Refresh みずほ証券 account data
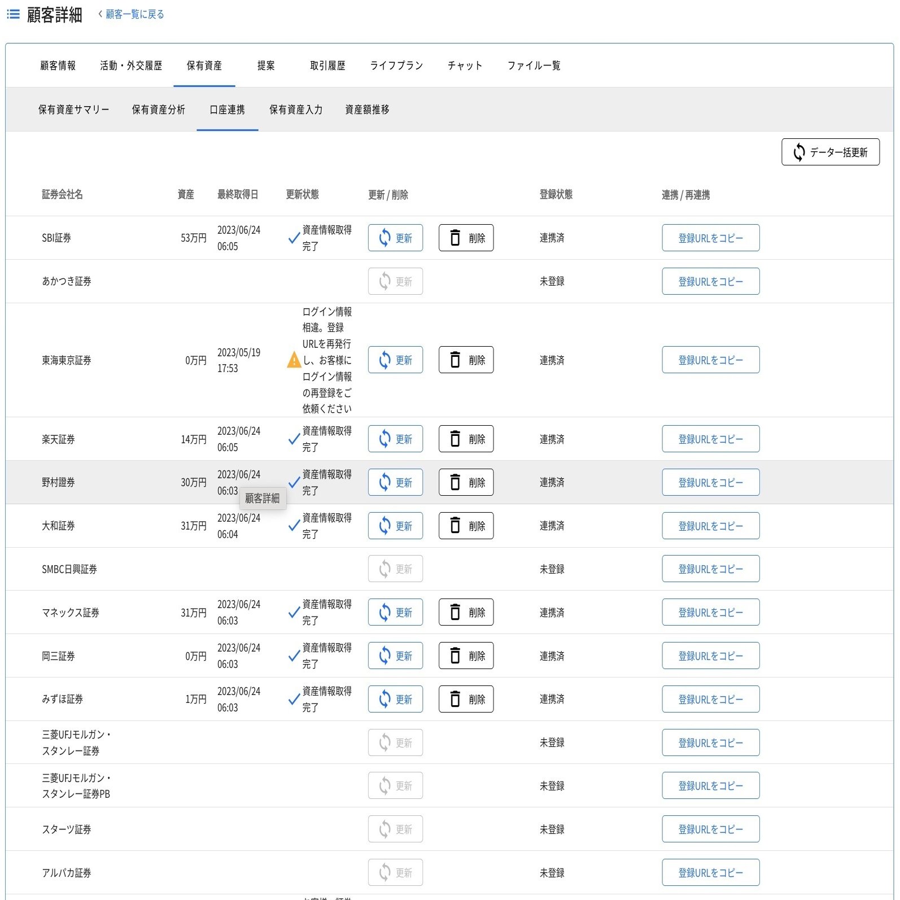Viewport: 900px width, 900px height. point(395,699)
